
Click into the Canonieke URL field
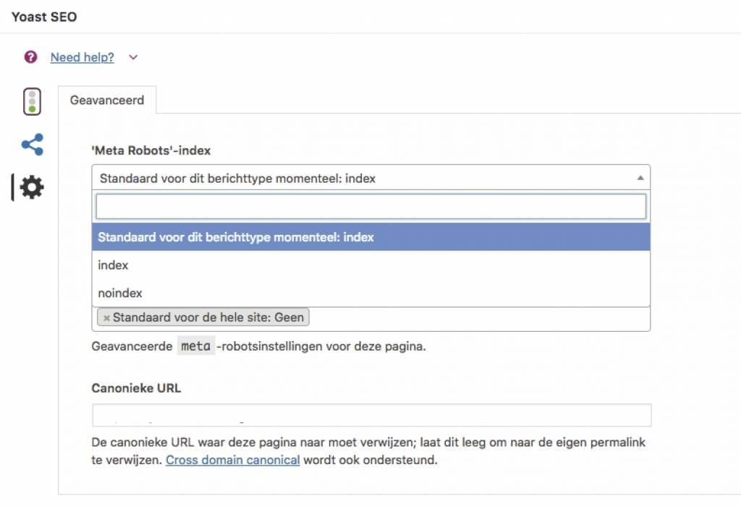coord(370,416)
